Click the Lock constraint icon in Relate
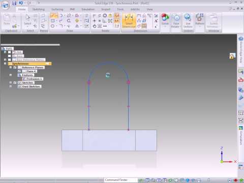 (110, 16)
